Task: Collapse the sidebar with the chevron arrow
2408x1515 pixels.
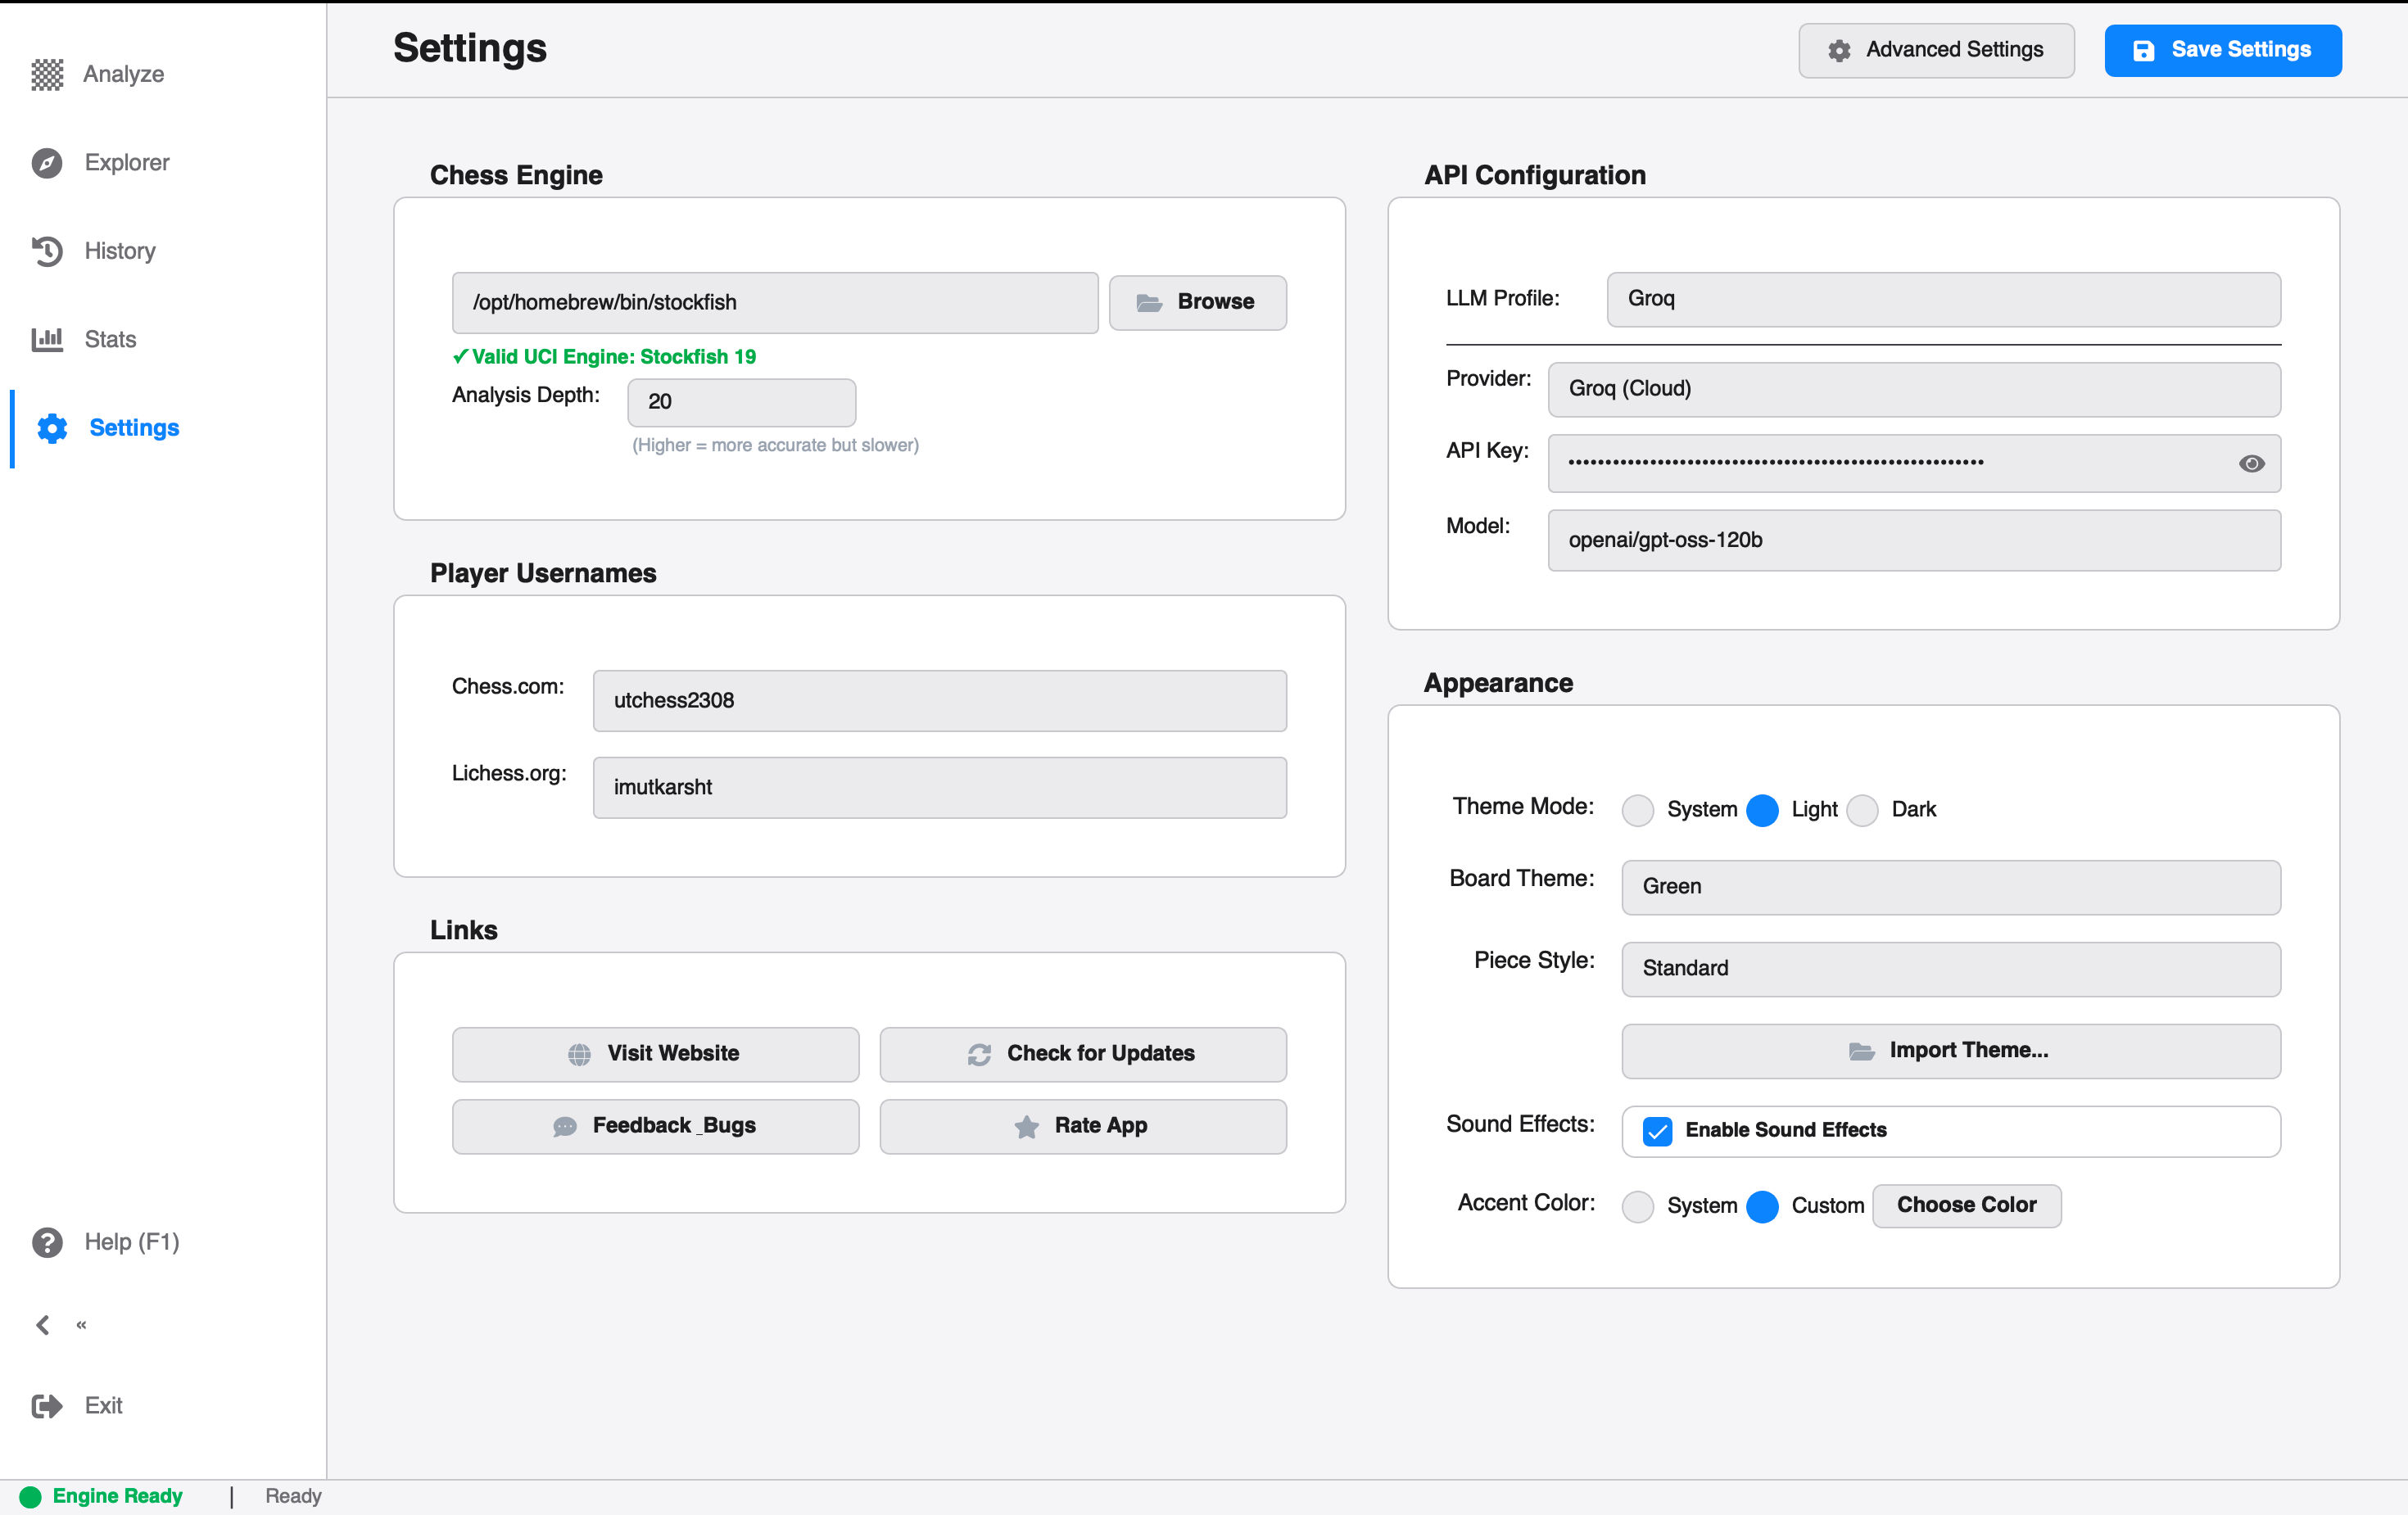Action: tap(43, 1325)
